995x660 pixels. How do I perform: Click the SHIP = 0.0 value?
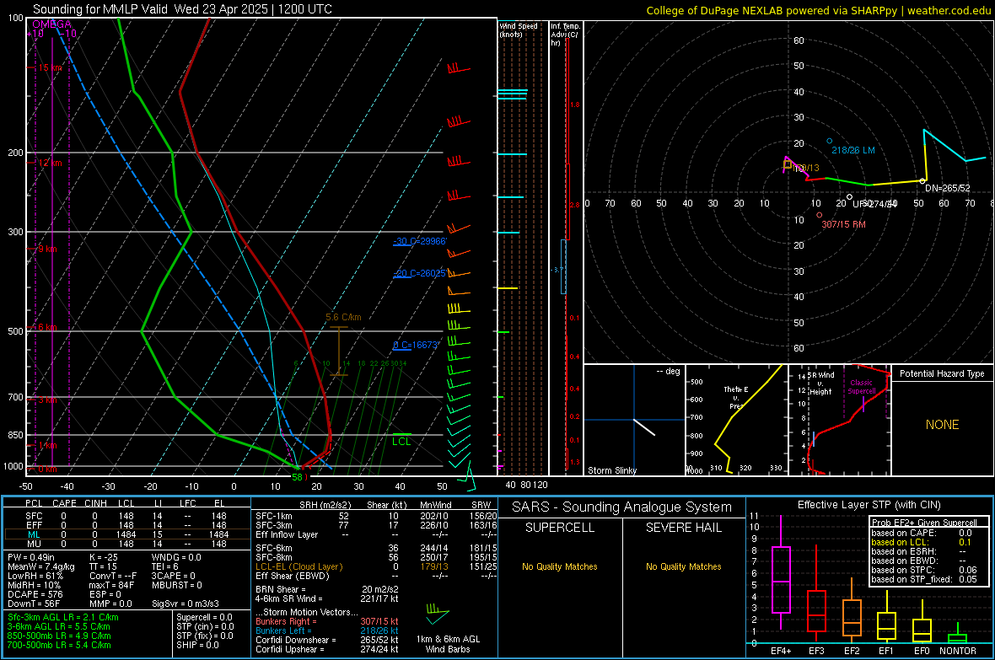tap(197, 646)
